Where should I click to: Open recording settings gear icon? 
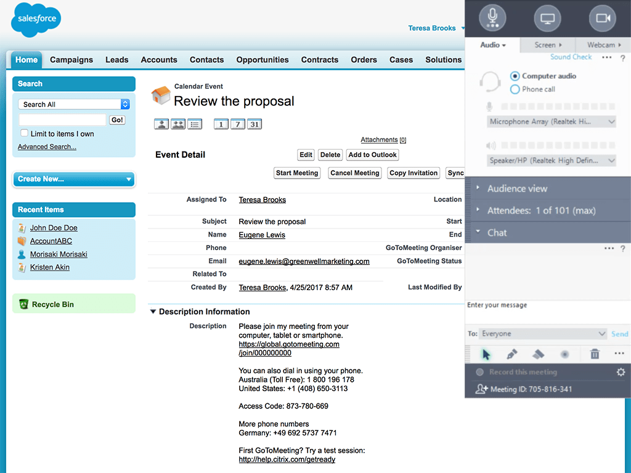pos(621,372)
